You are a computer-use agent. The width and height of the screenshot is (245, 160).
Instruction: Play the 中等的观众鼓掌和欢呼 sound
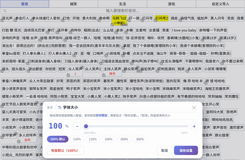(x=19, y=147)
